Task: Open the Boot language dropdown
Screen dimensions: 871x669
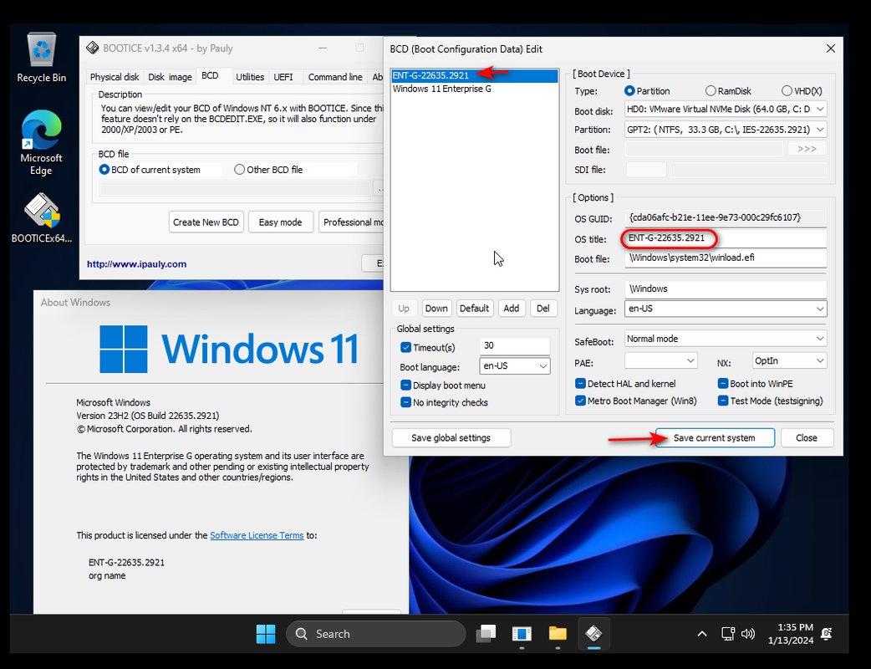Action: tap(514, 365)
